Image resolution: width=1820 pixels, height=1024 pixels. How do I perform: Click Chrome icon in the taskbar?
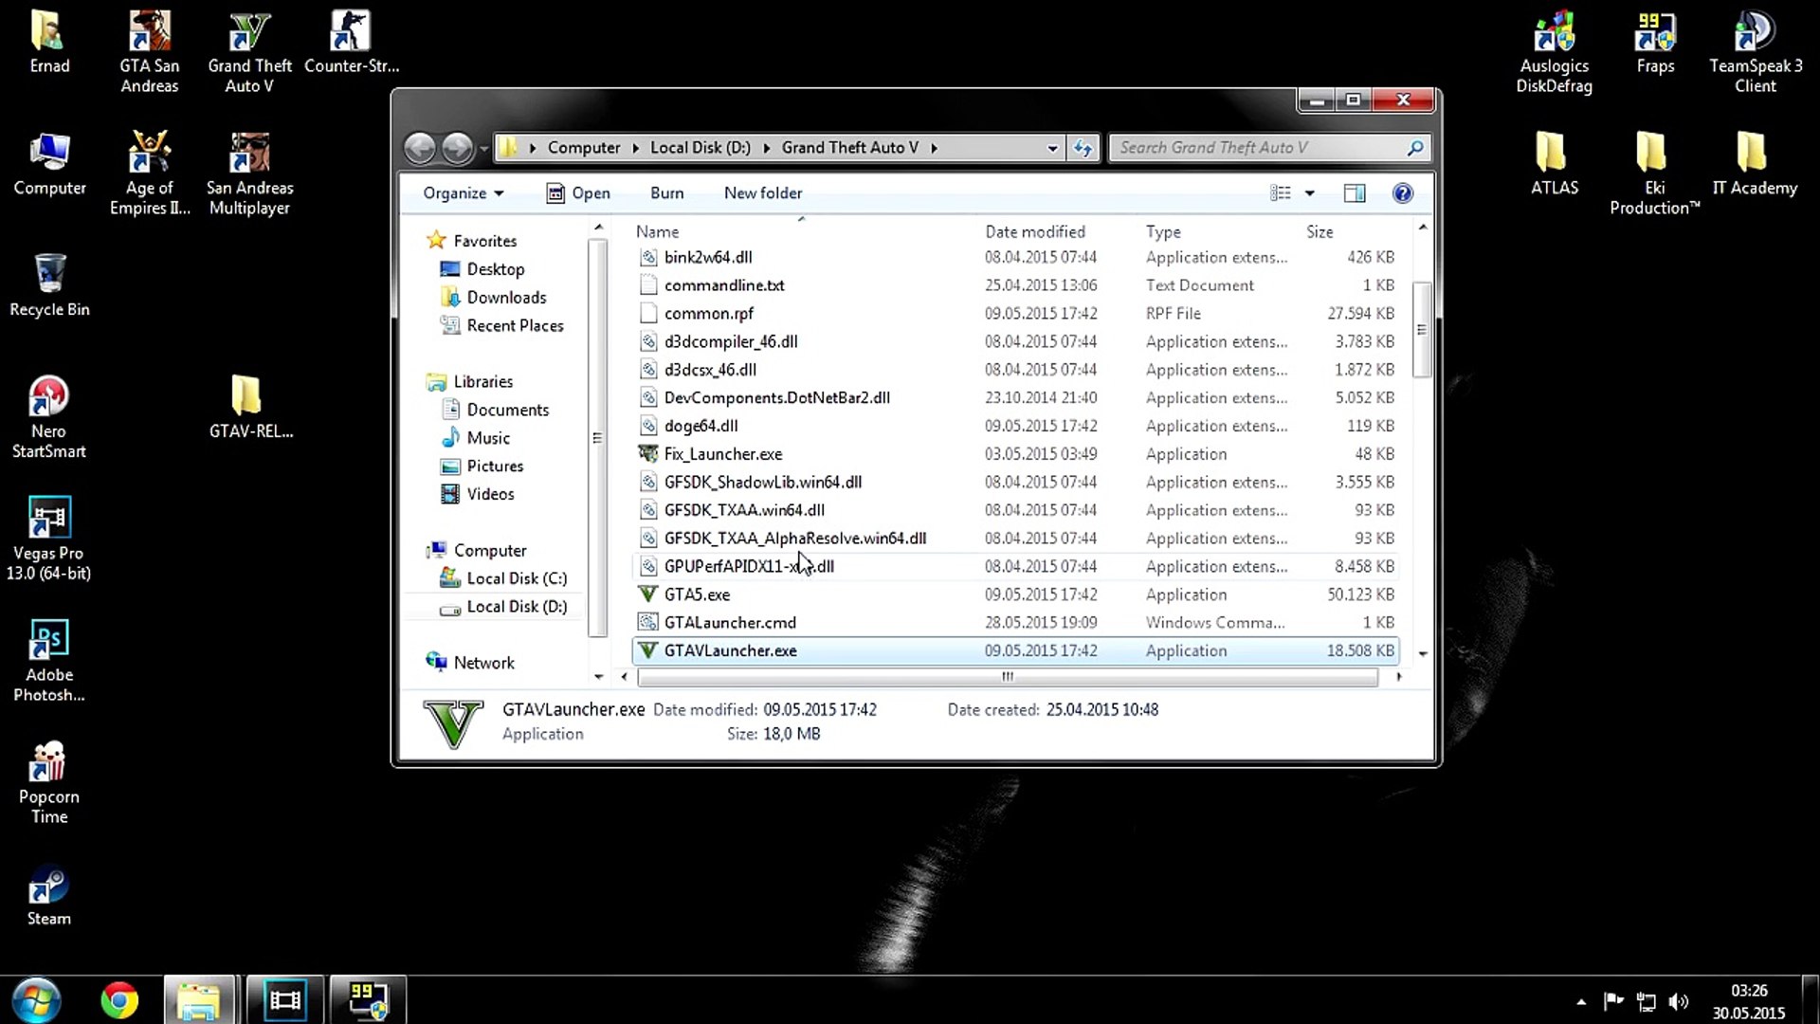119,1000
